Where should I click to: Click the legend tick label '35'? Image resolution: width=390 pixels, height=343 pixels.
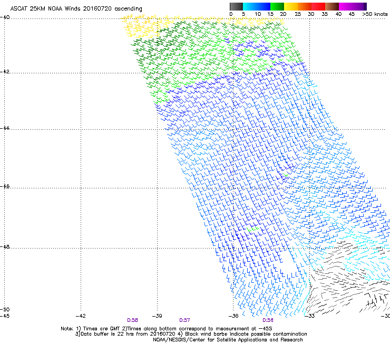(325, 14)
